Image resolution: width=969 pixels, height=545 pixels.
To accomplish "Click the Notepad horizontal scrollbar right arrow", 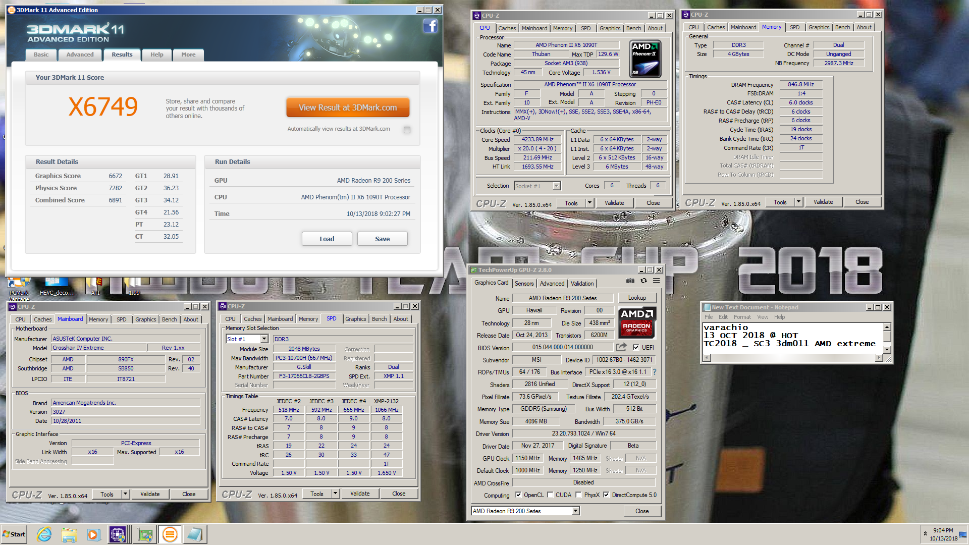I will pyautogui.click(x=879, y=358).
